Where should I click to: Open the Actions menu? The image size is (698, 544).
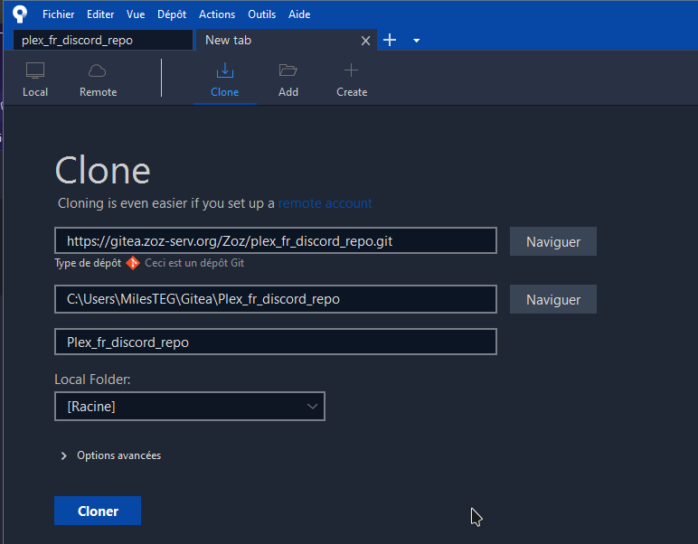pyautogui.click(x=217, y=14)
